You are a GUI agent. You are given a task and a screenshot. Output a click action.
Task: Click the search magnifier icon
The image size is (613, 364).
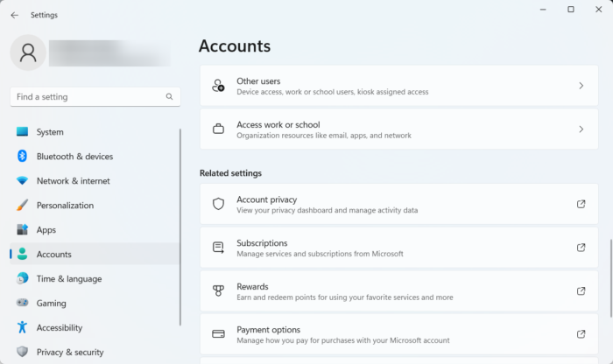click(x=168, y=97)
